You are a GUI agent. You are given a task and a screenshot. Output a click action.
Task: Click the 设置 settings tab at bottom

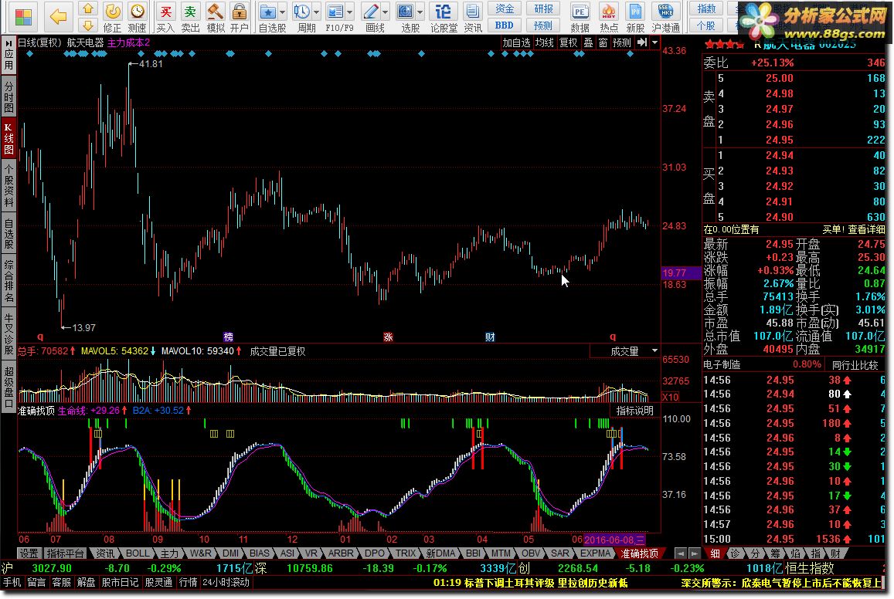coord(29,553)
